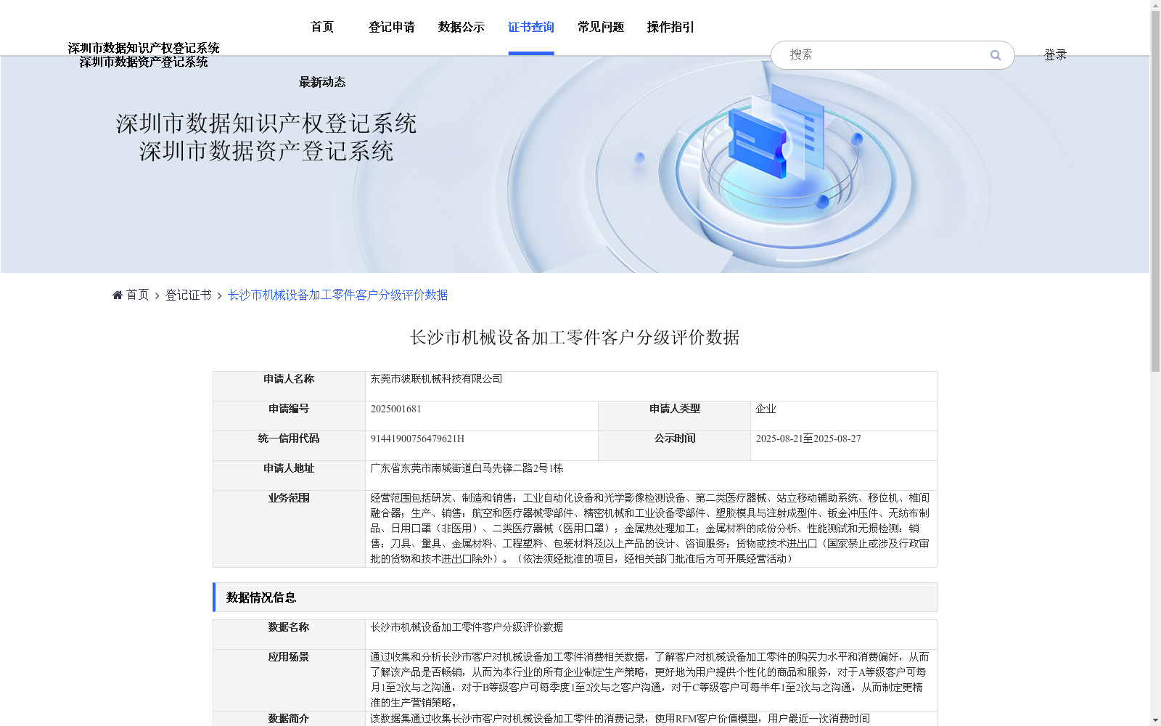The width and height of the screenshot is (1161, 726).
Task: Select the 证书查询 tab
Action: point(531,27)
